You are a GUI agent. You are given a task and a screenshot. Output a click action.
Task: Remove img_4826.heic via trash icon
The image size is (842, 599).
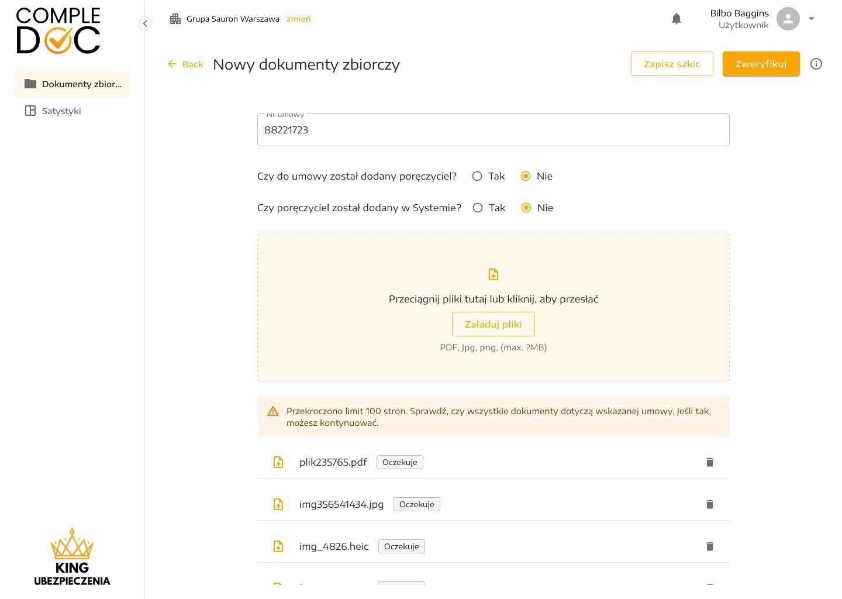709,546
